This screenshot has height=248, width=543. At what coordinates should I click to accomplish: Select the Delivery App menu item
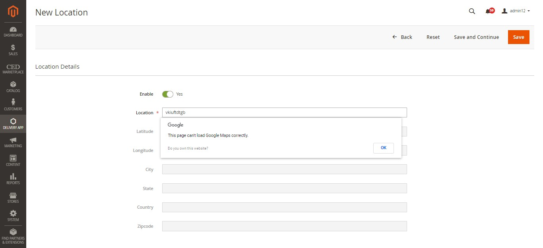[13, 123]
